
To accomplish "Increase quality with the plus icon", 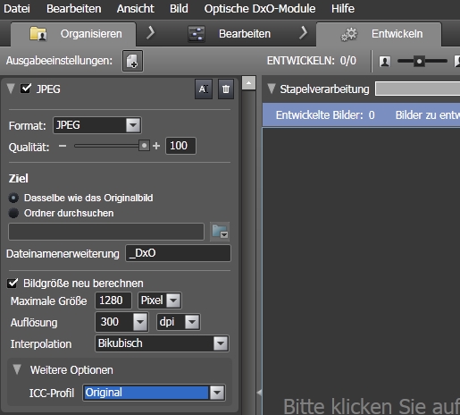I will pos(156,146).
